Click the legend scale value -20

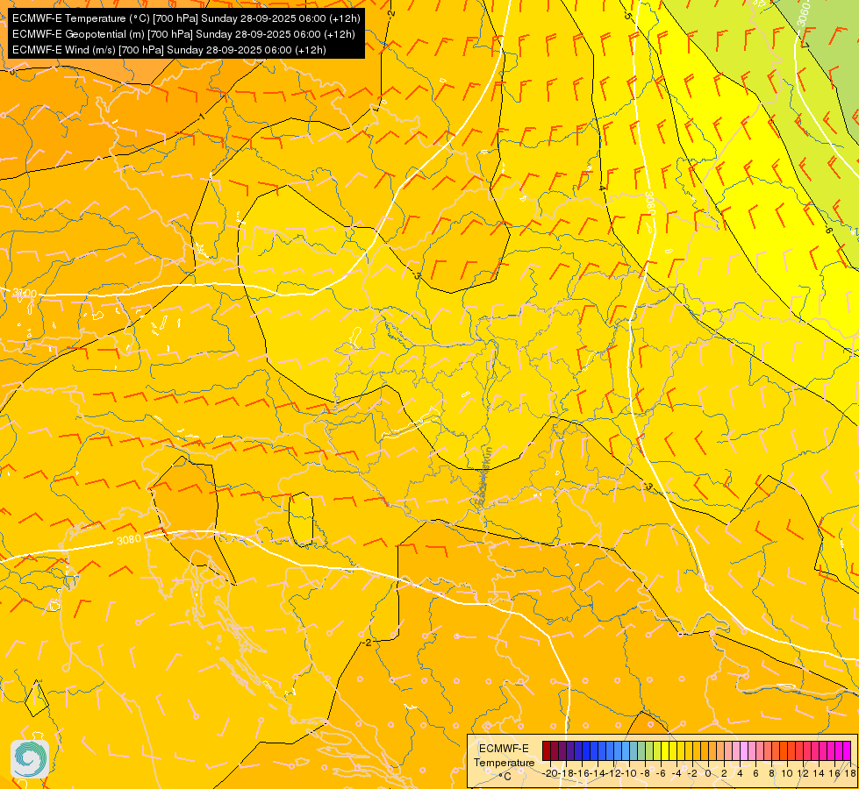point(550,773)
